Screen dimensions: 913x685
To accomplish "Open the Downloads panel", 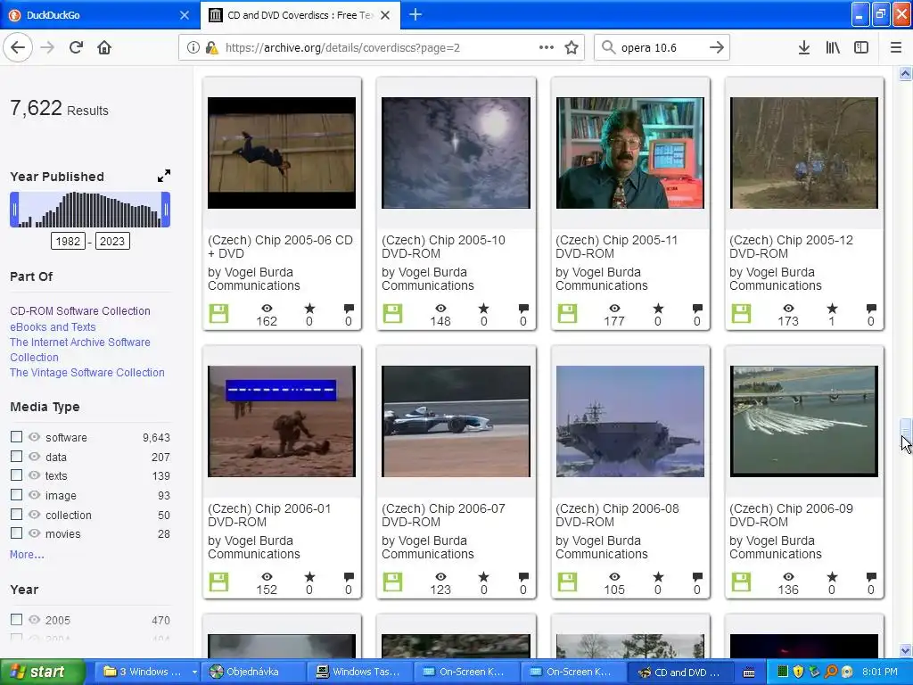I will [x=804, y=48].
